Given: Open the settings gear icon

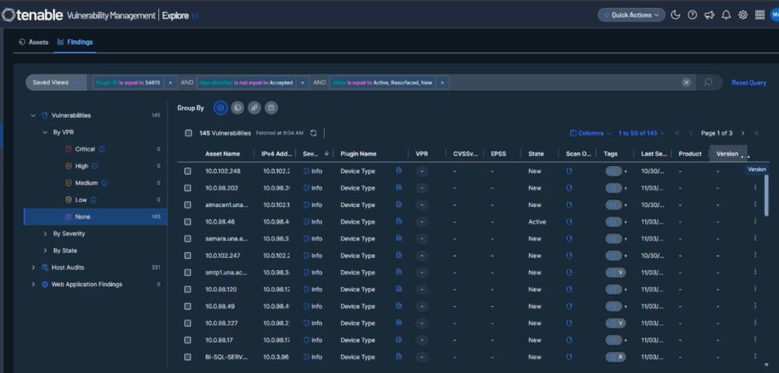Looking at the screenshot, I should tap(742, 14).
